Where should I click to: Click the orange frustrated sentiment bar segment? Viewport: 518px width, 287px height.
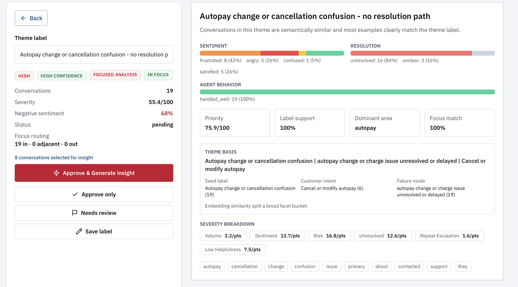click(x=230, y=53)
